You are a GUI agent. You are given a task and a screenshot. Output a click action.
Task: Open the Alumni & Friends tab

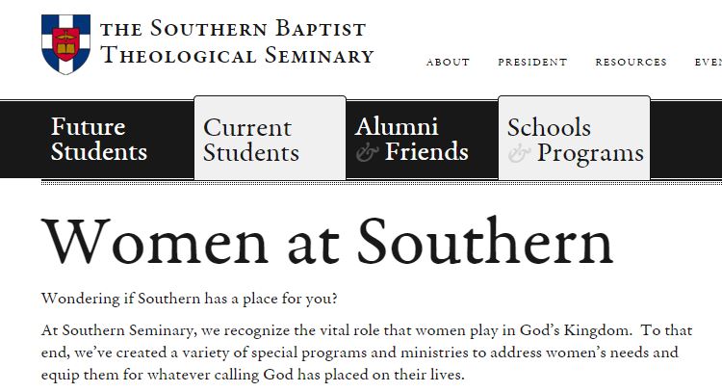(411, 140)
